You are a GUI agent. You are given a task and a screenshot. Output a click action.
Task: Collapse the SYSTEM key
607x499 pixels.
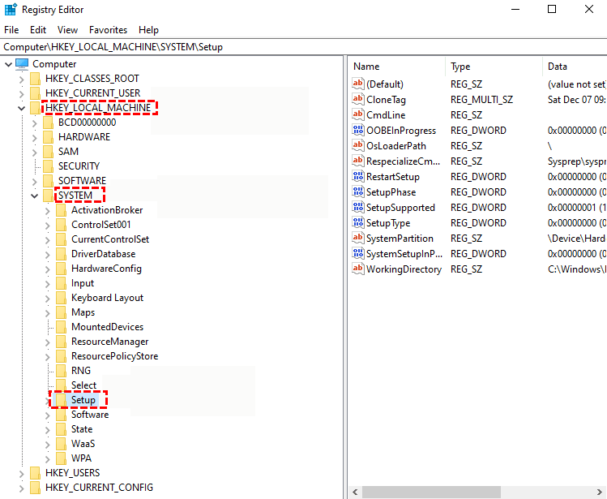34,196
